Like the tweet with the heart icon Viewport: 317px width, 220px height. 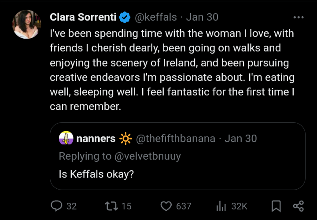pyautogui.click(x=166, y=206)
